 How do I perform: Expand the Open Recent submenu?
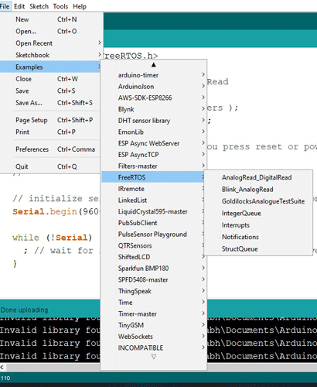pyautogui.click(x=50, y=43)
